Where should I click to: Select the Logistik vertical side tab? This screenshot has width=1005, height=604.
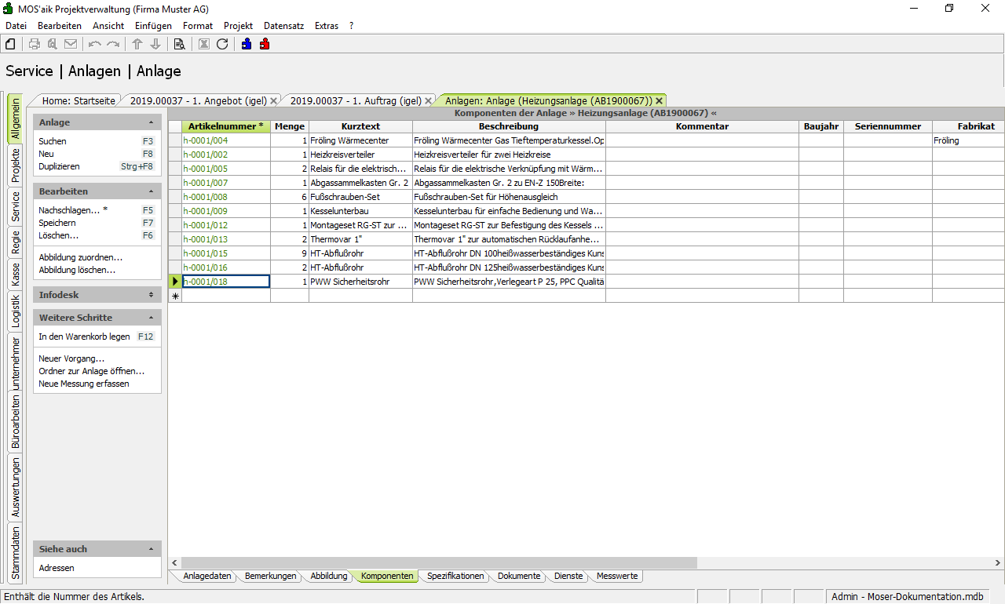16,310
